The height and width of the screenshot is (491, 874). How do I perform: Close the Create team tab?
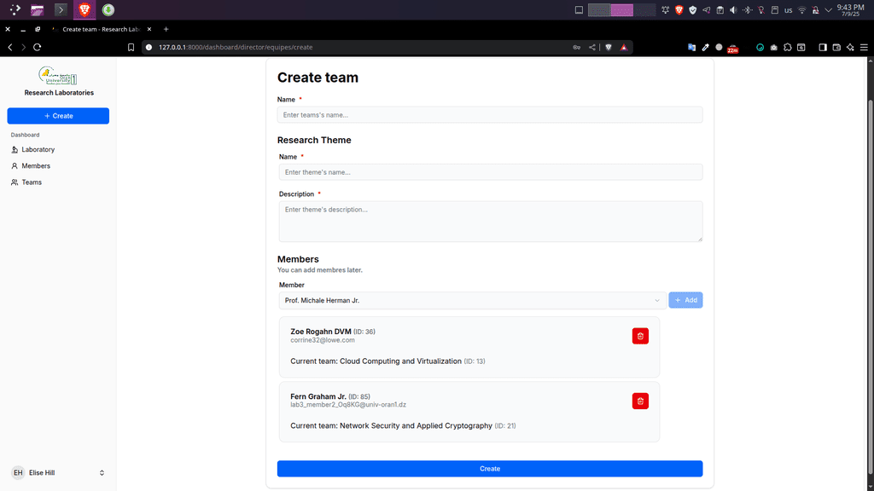tap(149, 29)
